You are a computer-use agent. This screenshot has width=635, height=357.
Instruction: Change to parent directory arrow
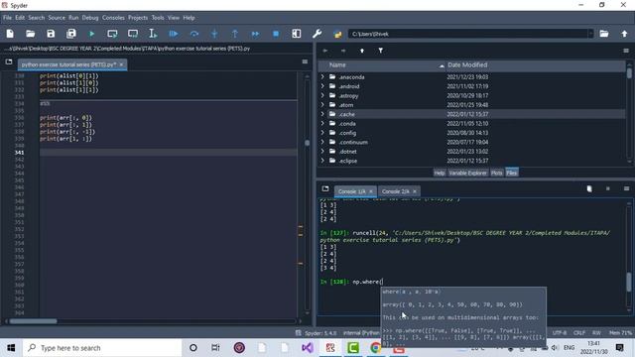[624, 34]
